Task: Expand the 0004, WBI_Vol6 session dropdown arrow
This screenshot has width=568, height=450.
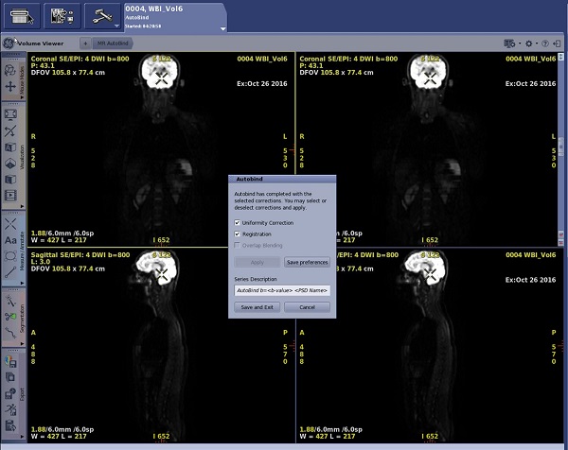Action: click(222, 27)
